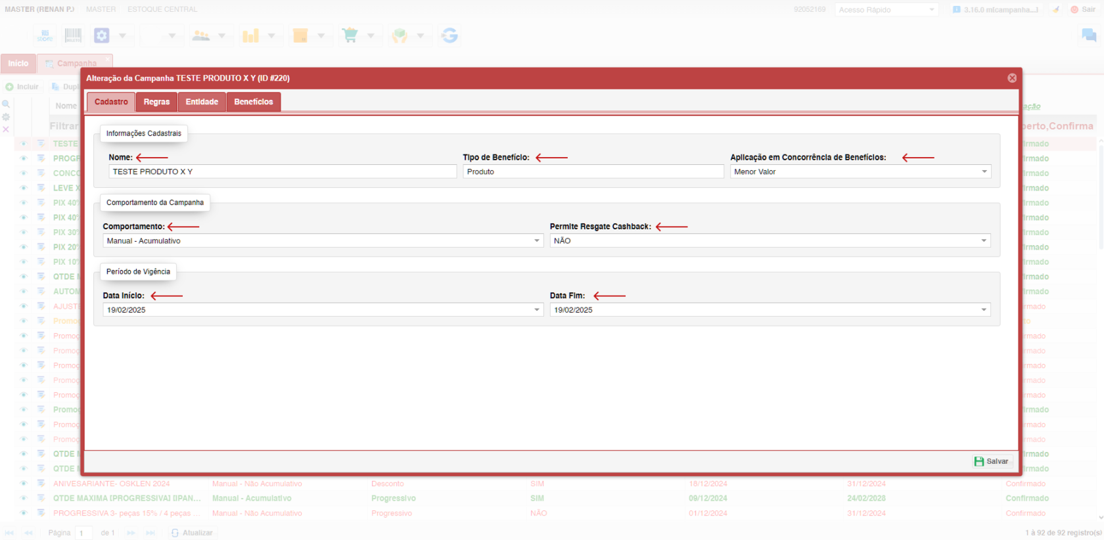Open the yellow bar chart icon

point(250,35)
